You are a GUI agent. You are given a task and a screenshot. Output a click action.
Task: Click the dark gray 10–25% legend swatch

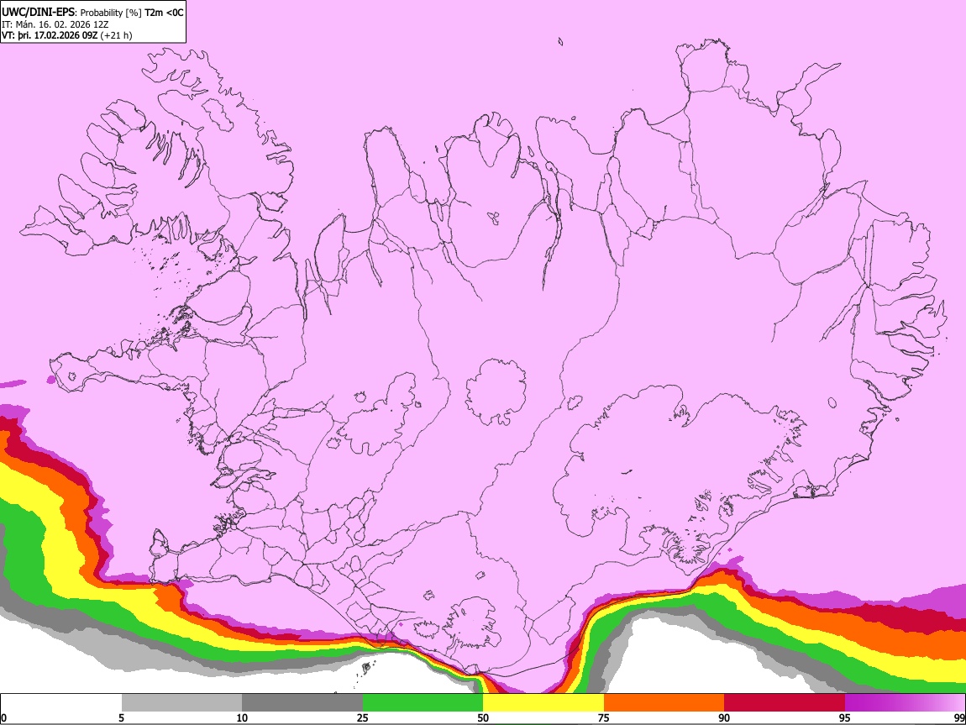click(302, 703)
